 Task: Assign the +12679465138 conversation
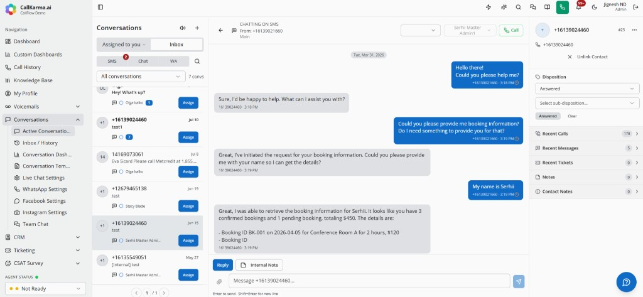[x=188, y=206]
